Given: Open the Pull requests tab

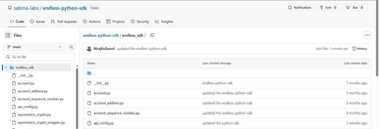Looking at the screenshot, I should pos(64,22).
